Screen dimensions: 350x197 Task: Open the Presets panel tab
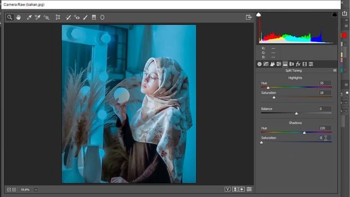coord(311,64)
